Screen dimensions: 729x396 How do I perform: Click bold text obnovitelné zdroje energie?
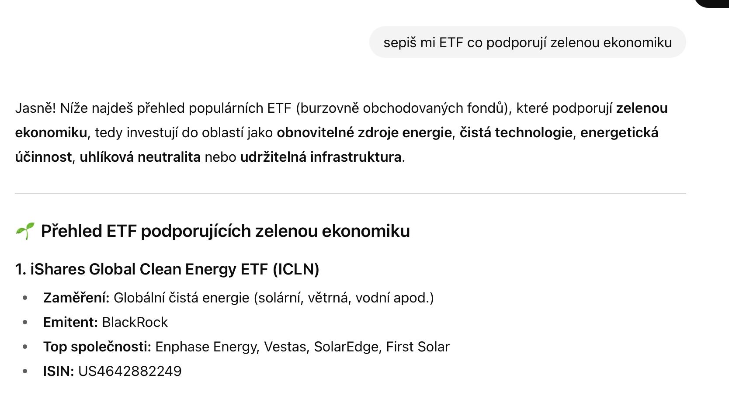[364, 132]
